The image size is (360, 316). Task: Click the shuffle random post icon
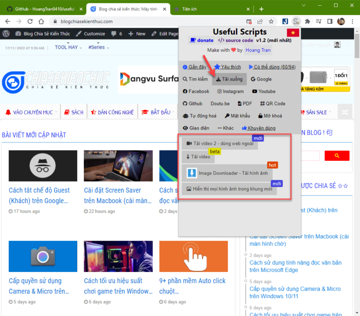pos(345,112)
